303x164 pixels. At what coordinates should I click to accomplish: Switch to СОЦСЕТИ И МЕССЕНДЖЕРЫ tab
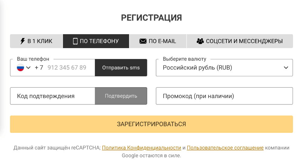(x=240, y=41)
